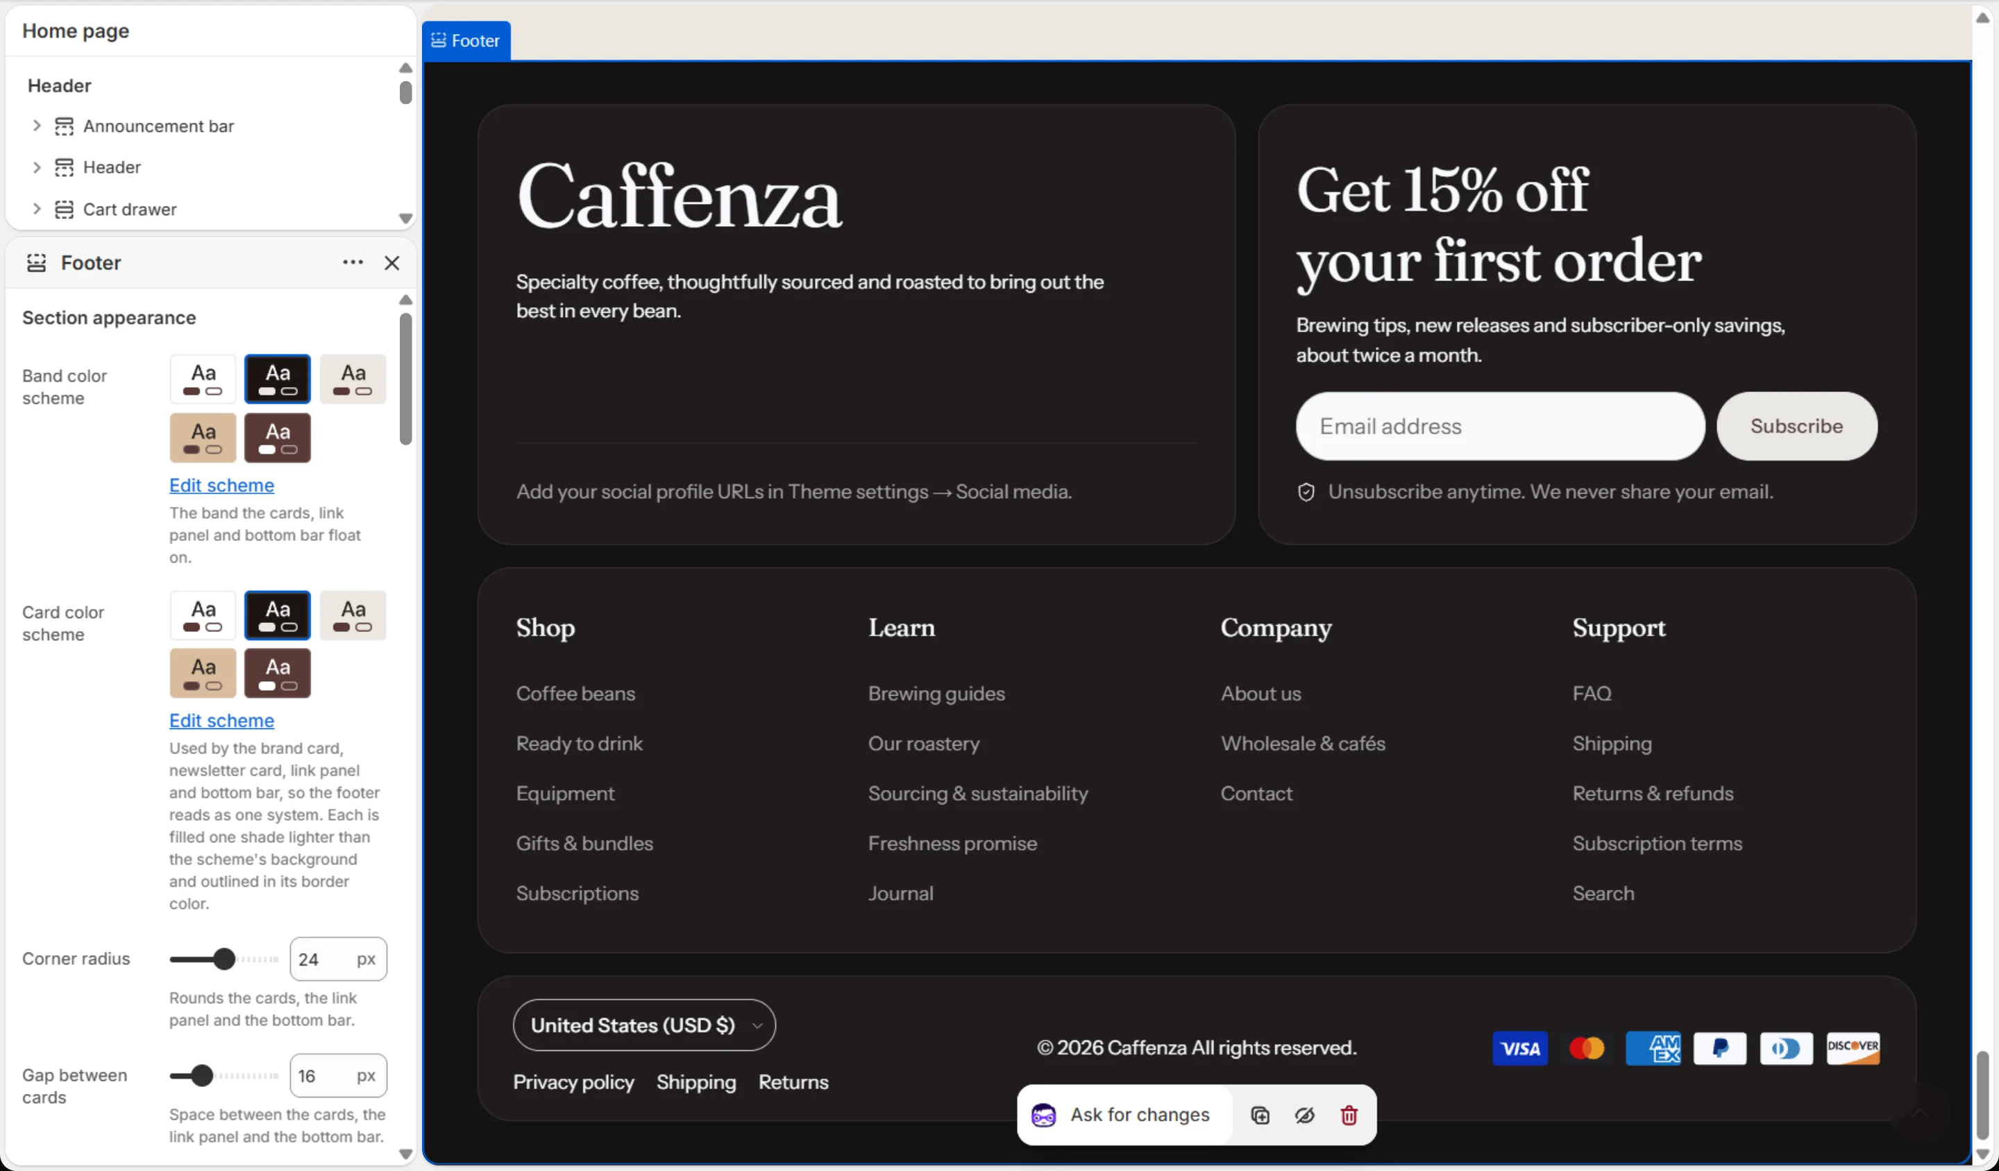Click the Ask for changes assistant icon
Screen dimensions: 1999x1171
[x=1044, y=1116]
